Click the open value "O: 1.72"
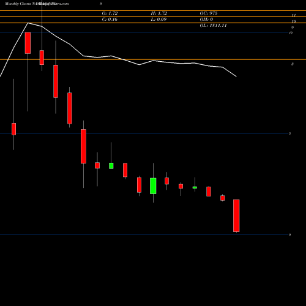 (x=110, y=13)
